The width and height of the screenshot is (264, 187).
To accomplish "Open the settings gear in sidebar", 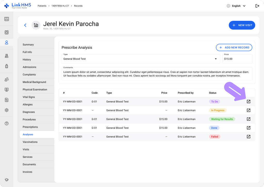I will pos(6,110).
